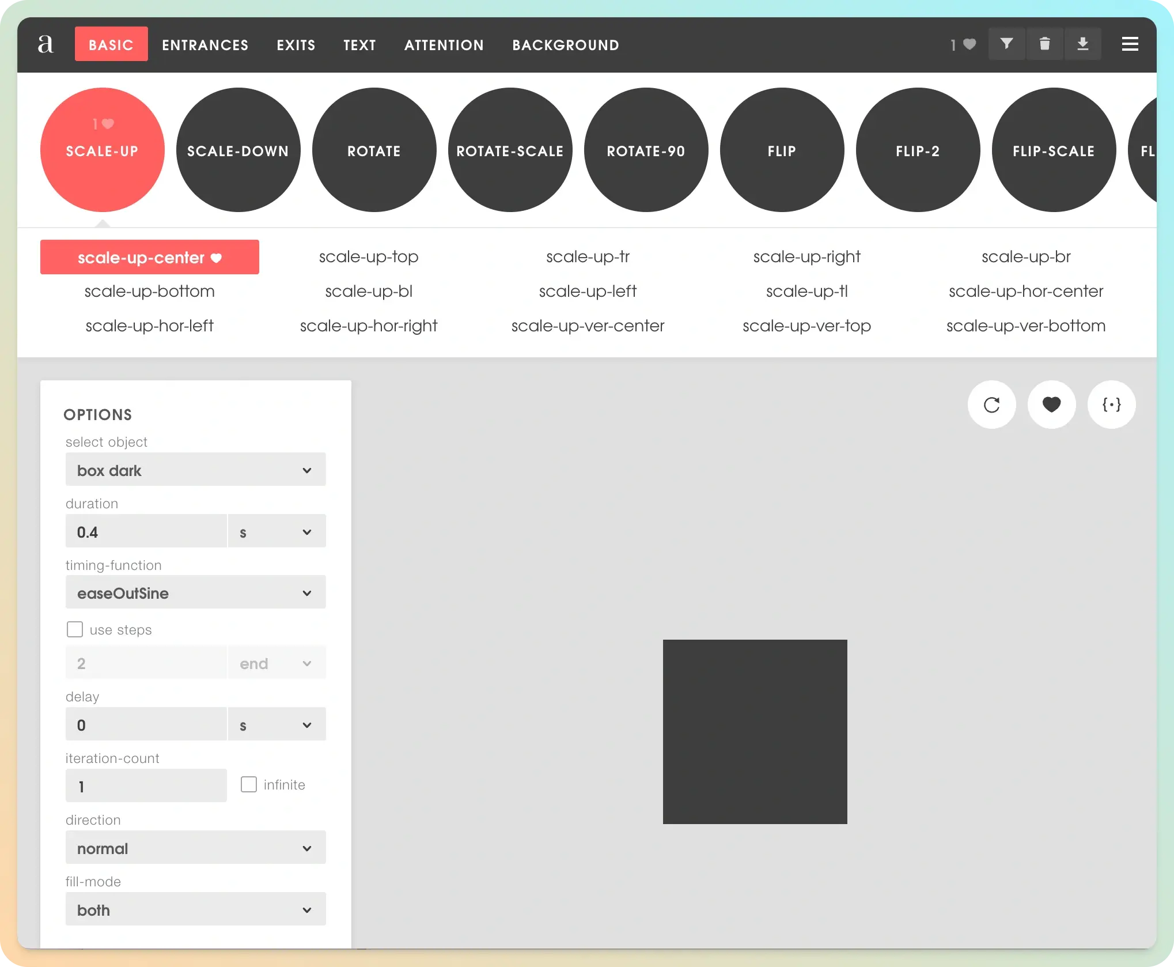
Task: Expand the timing-function easeOutSine dropdown
Action: [x=195, y=593]
